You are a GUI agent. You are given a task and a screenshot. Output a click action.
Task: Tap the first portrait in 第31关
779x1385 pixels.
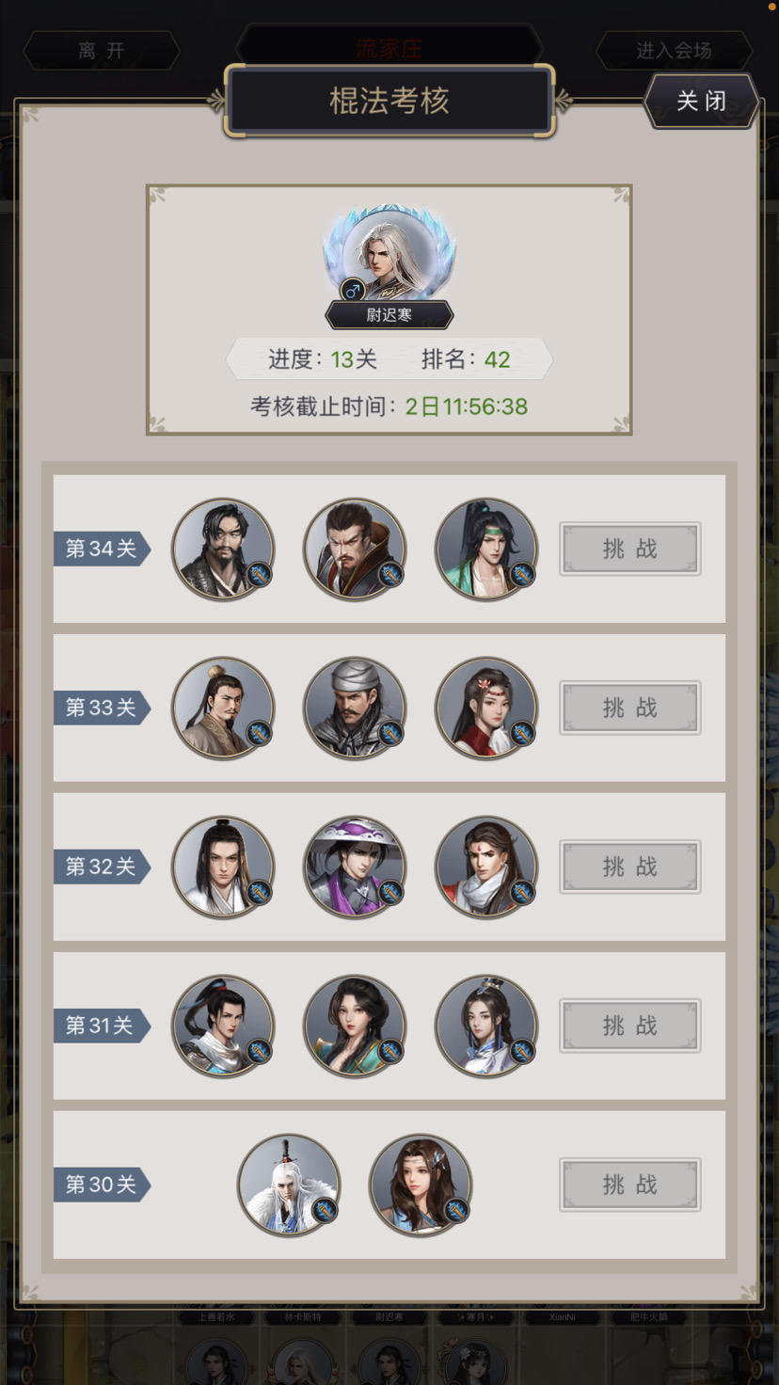(223, 1026)
